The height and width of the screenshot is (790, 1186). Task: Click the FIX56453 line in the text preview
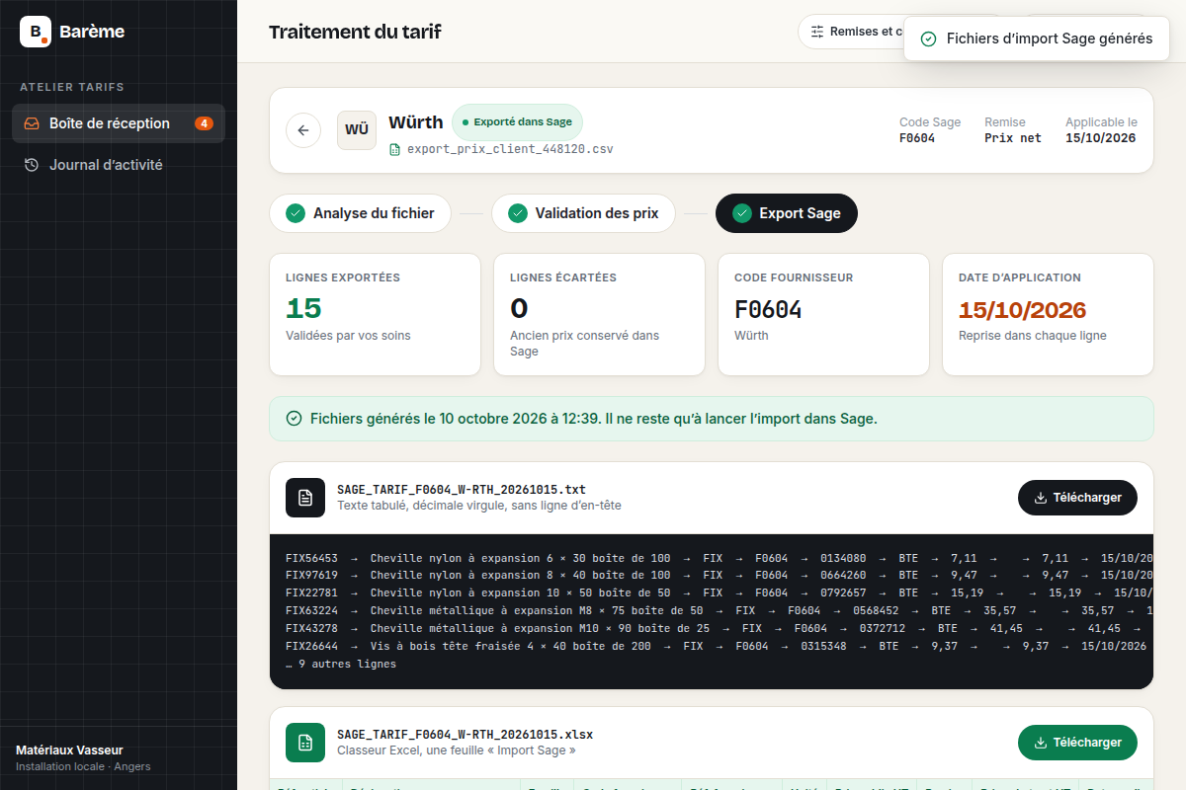pos(719,559)
